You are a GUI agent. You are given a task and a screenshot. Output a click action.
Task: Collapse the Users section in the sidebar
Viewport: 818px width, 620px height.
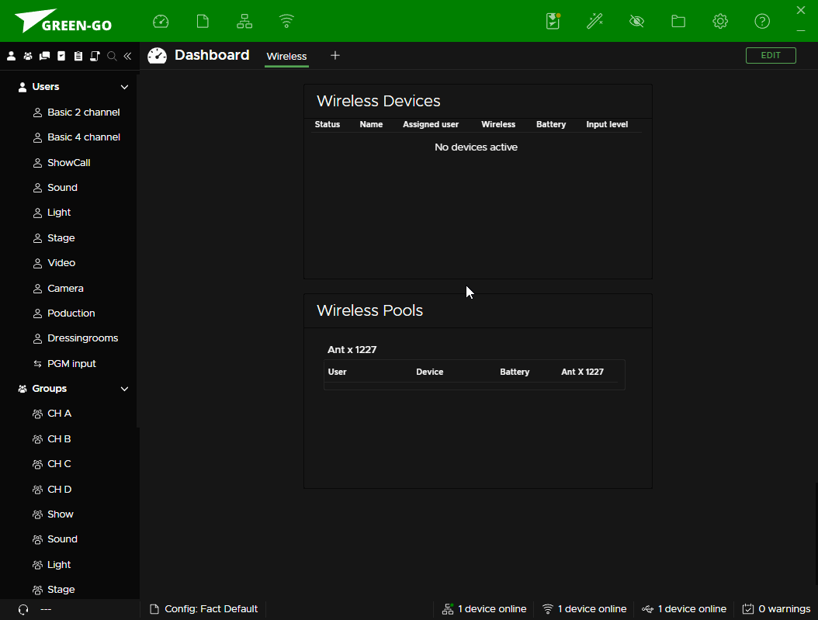tap(124, 87)
